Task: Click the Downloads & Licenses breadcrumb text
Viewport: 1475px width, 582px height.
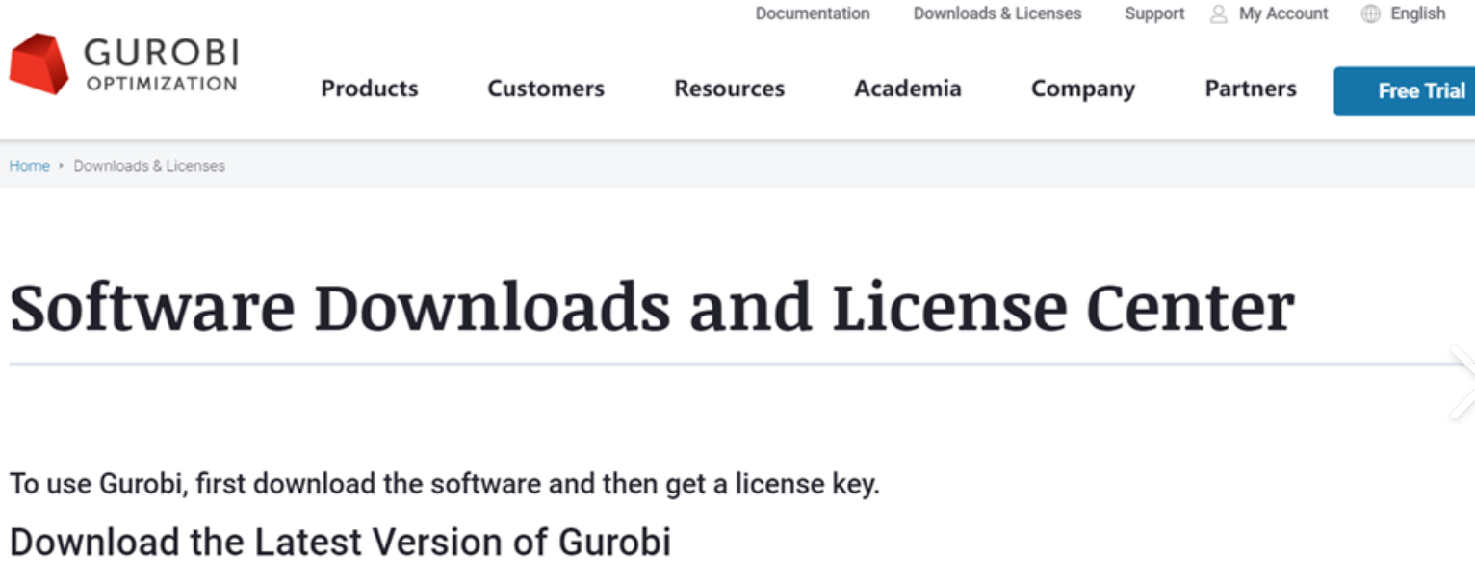Action: (x=149, y=165)
